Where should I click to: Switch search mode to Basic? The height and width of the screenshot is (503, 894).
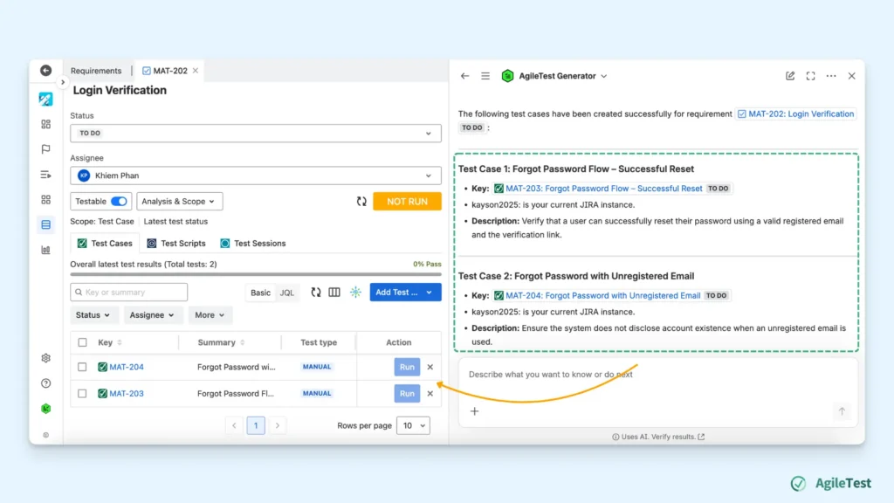(x=260, y=292)
